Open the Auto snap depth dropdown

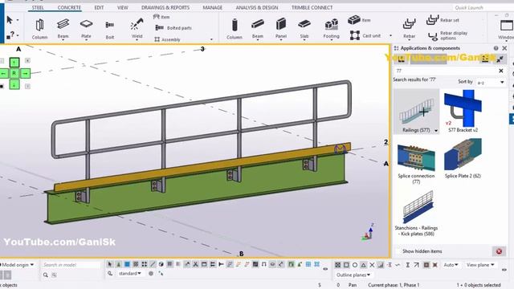coord(451,265)
